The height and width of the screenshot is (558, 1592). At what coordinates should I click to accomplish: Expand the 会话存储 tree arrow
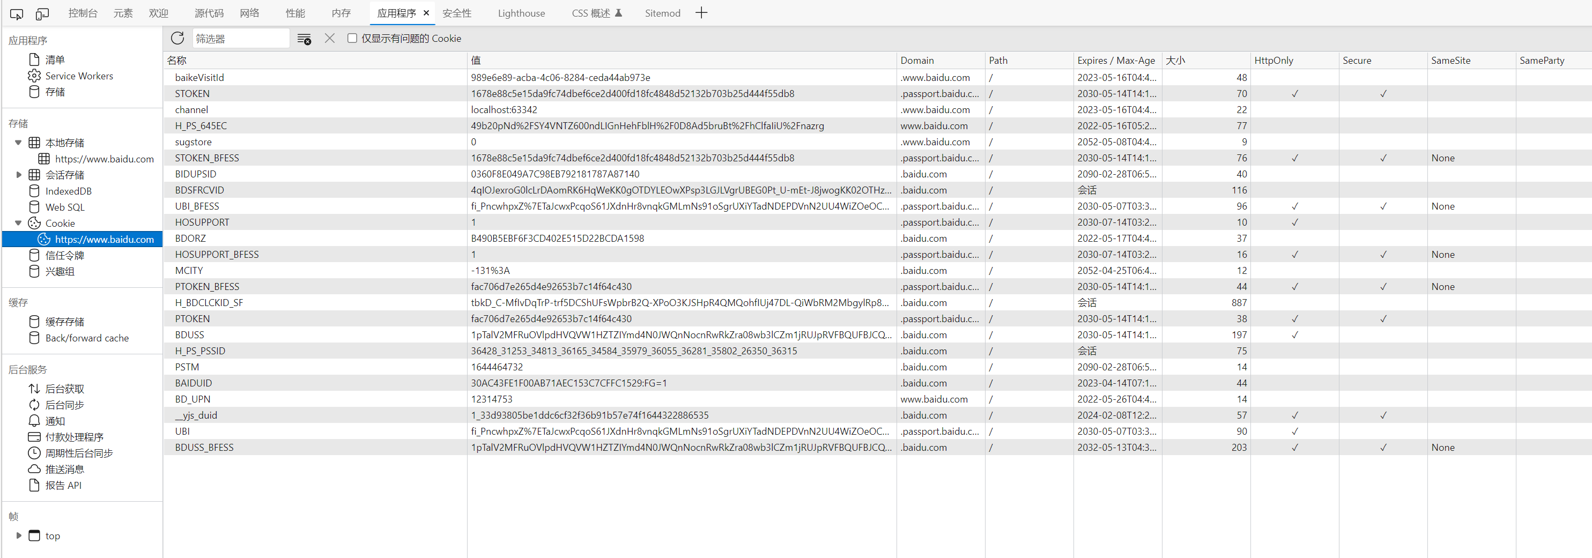coord(19,174)
